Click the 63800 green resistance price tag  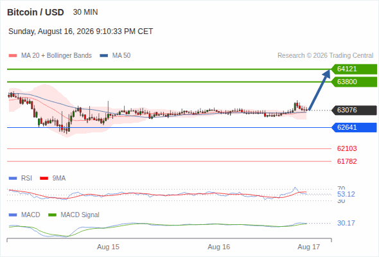pos(354,82)
